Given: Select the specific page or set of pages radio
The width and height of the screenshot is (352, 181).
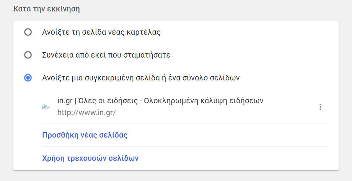Looking at the screenshot, I should click(x=28, y=78).
